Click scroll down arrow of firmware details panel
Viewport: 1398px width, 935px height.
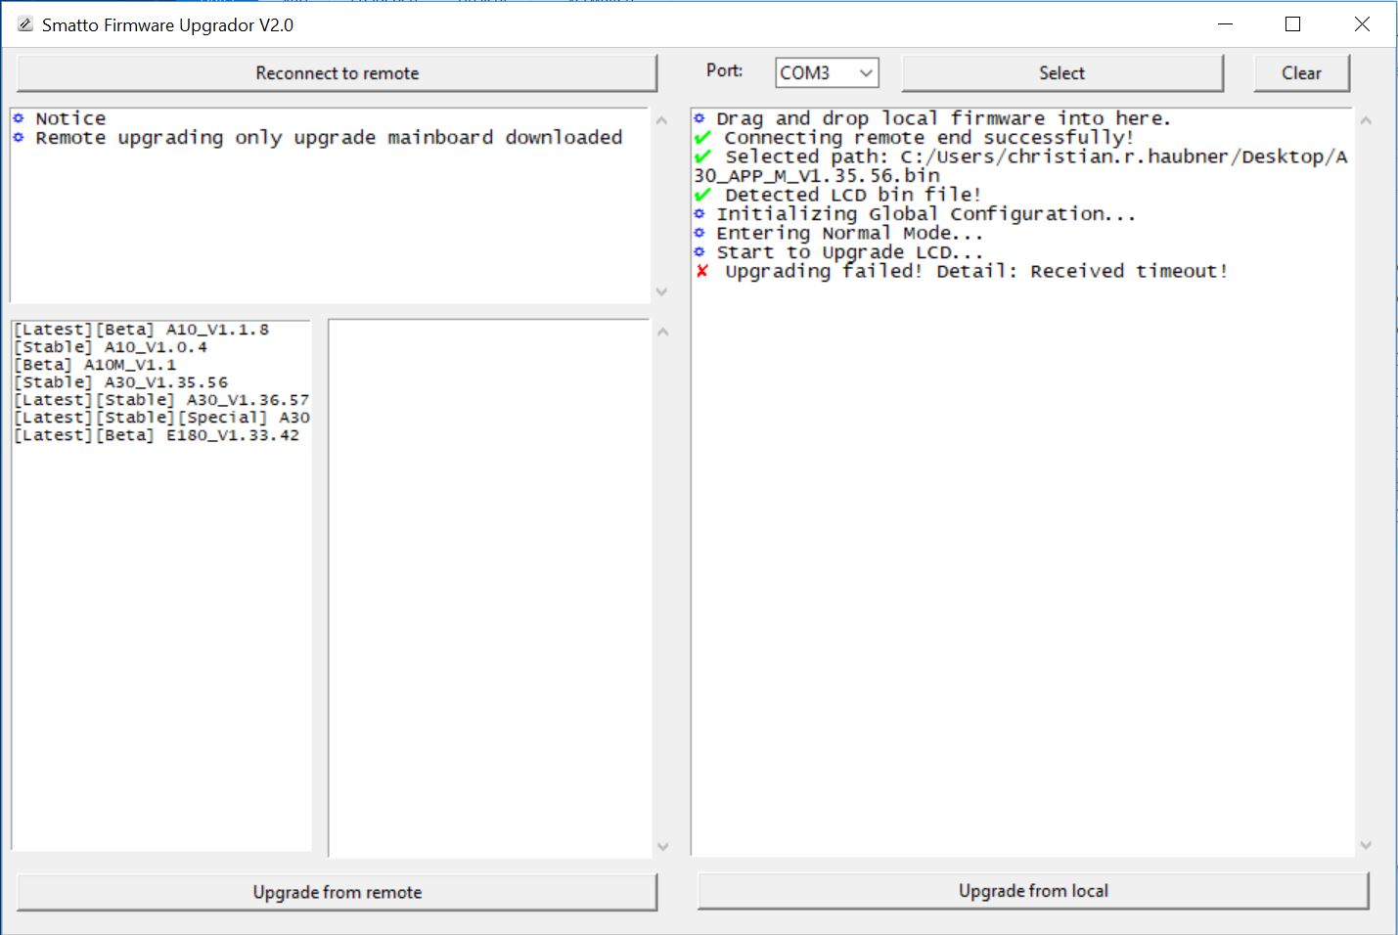pyautogui.click(x=662, y=846)
